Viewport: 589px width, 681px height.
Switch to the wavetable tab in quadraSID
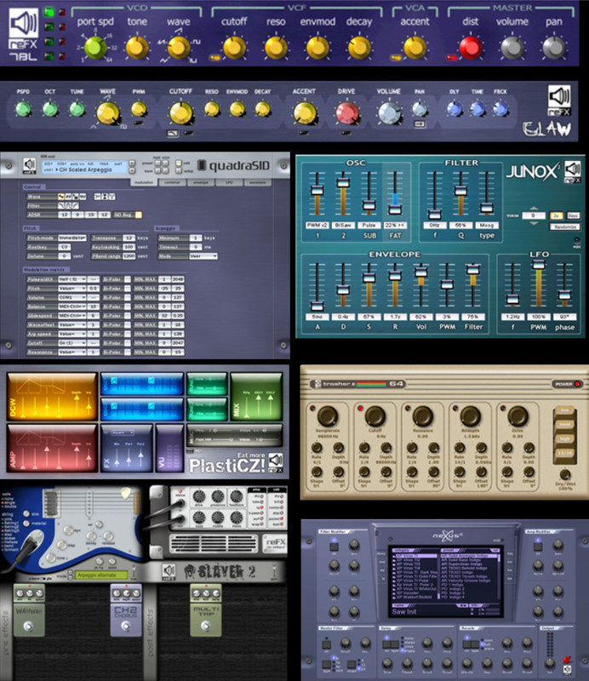click(x=258, y=182)
